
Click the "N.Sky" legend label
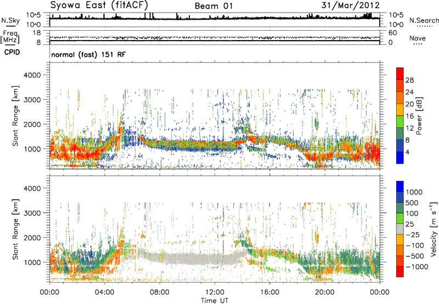click(x=10, y=20)
